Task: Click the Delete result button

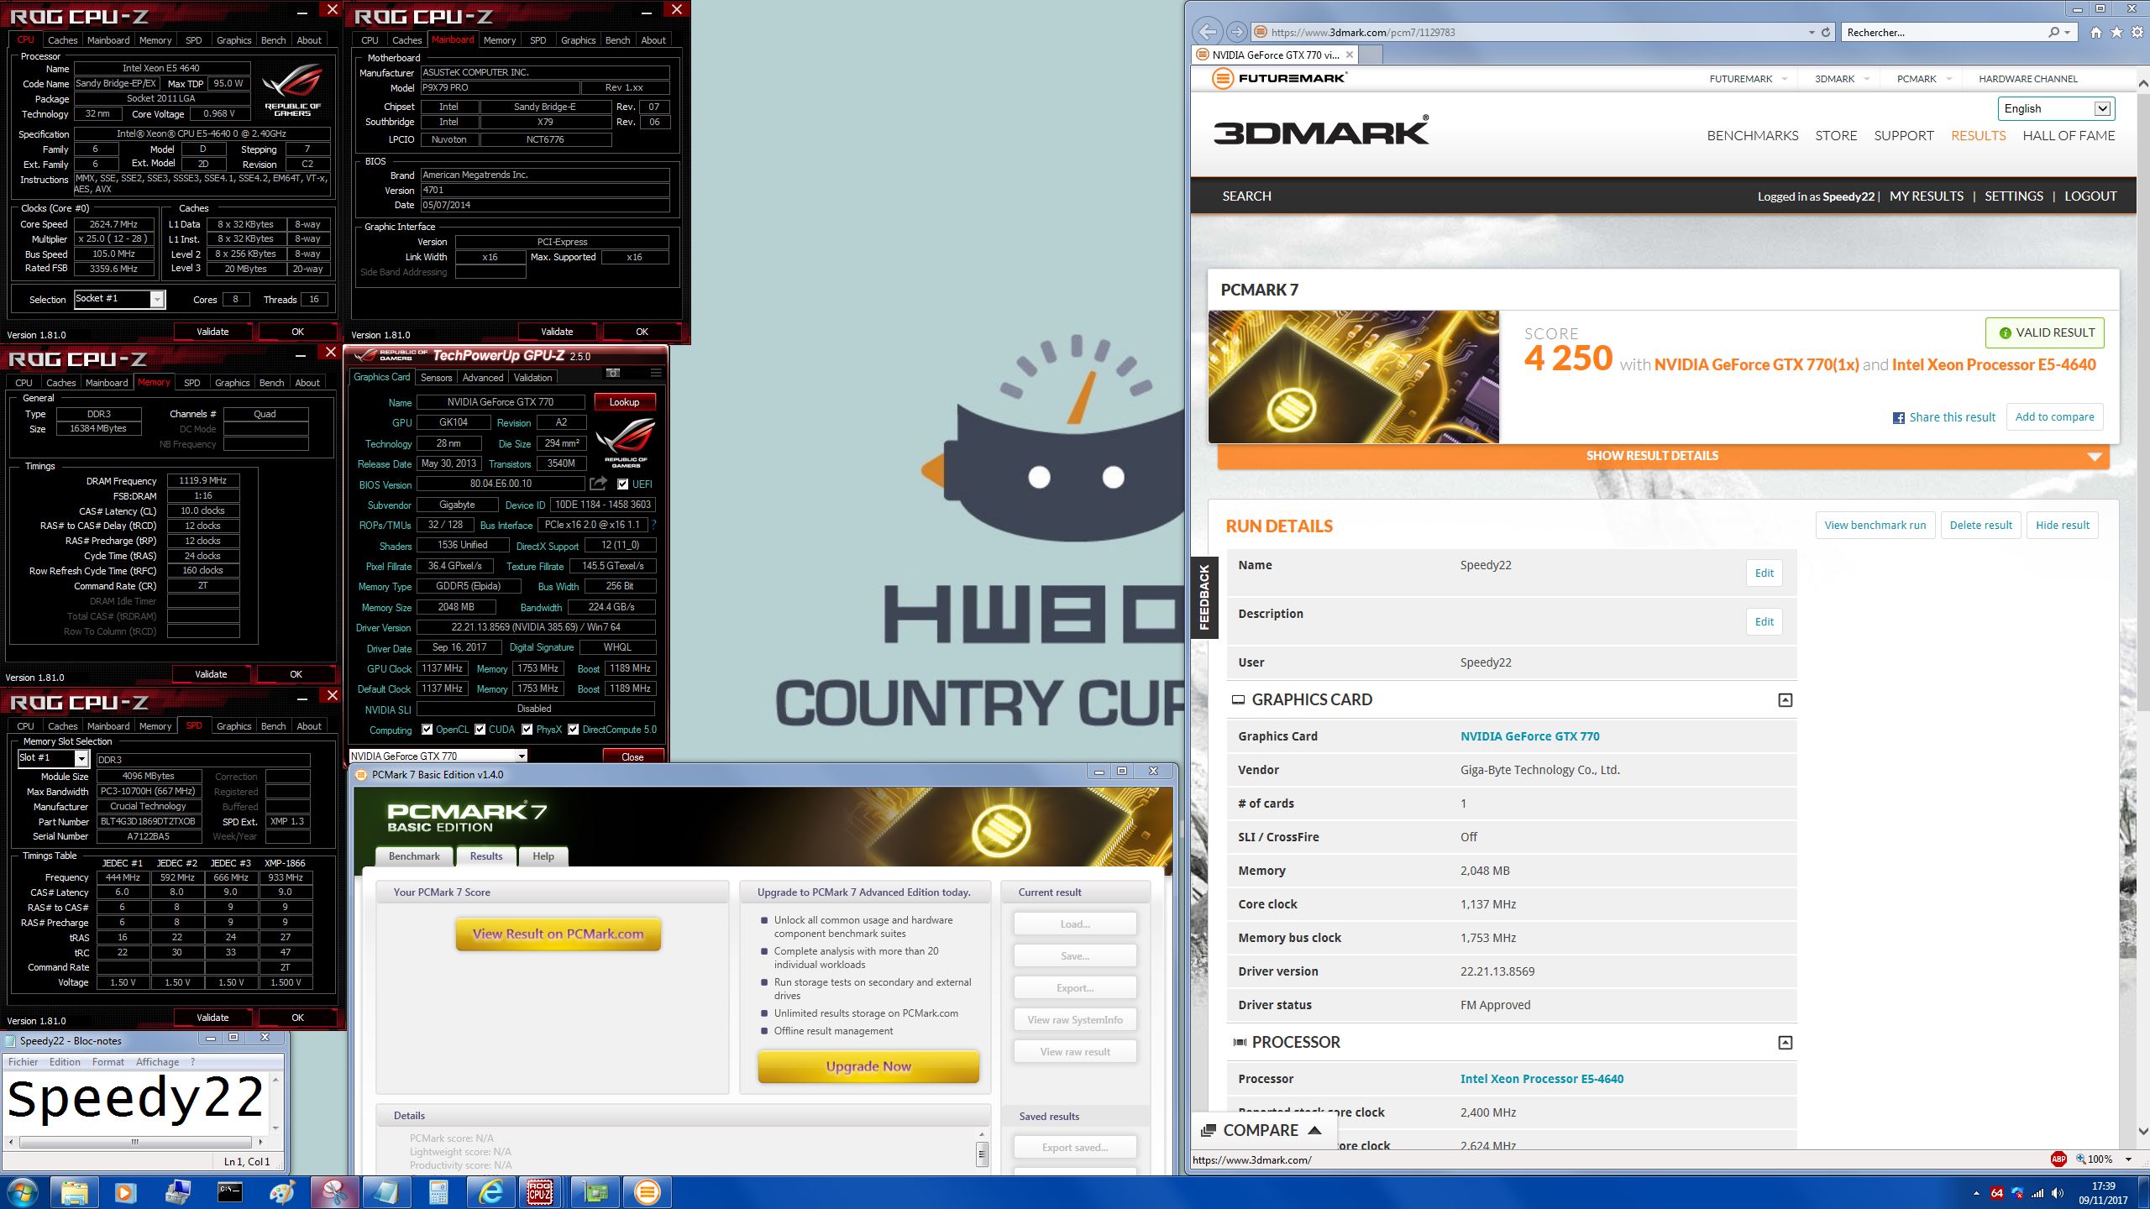Action: [1980, 526]
